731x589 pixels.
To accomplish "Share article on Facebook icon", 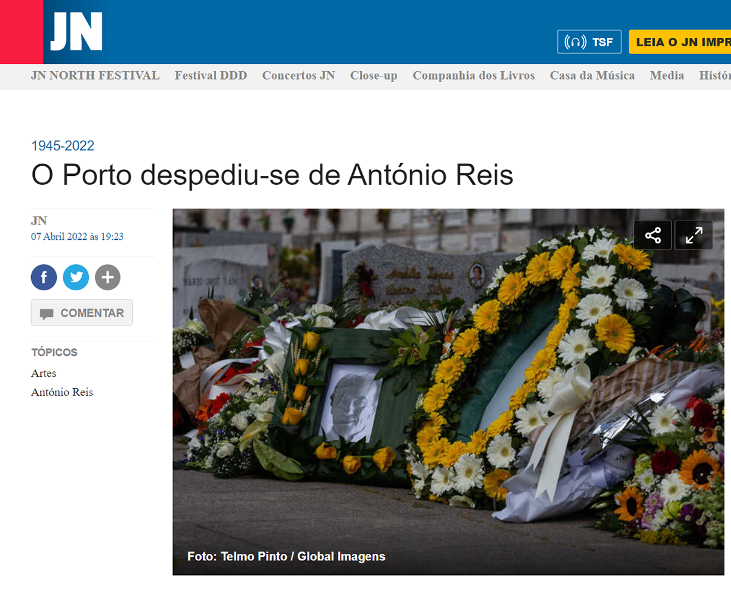I will (44, 277).
